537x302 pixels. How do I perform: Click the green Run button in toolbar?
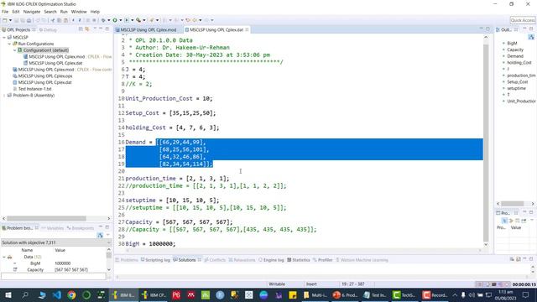point(115,20)
